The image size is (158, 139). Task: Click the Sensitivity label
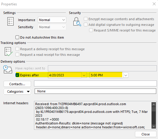click(26, 27)
